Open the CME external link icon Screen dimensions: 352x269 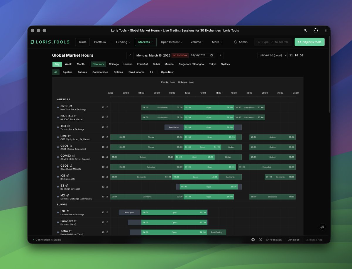click(70, 136)
